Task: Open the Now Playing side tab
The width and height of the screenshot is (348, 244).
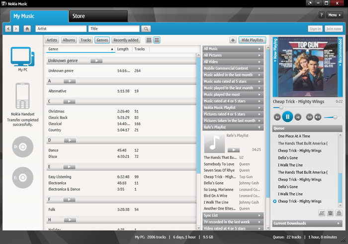Action: [275, 67]
